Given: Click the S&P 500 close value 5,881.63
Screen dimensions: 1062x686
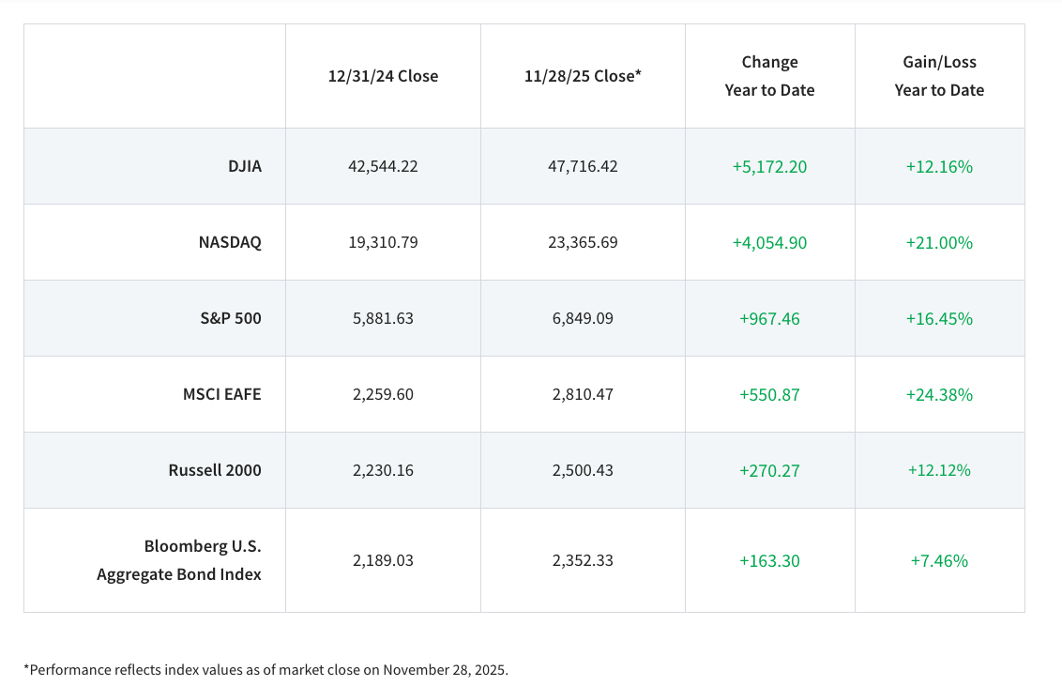Looking at the screenshot, I should point(383,317).
